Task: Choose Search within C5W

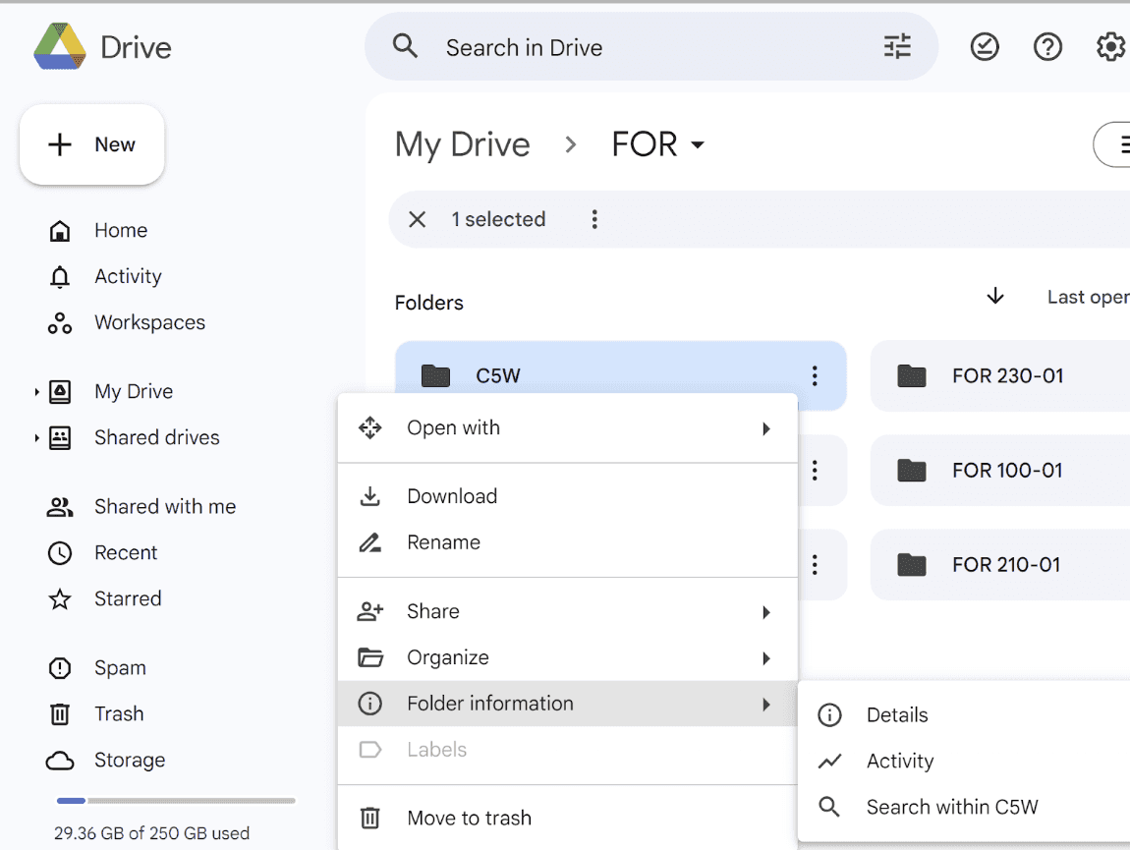Action: 964,808
